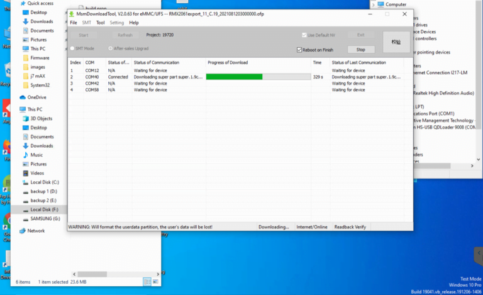The image size is (483, 295).
Task: Open the File menu in MsmDownloadTool
Action: tap(74, 23)
